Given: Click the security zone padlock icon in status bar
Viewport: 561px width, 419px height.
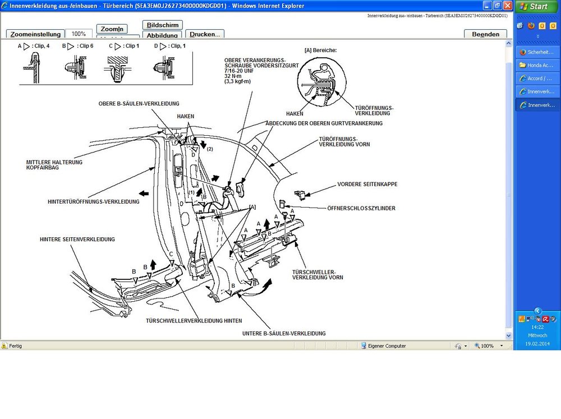Looking at the screenshot, I should click(x=458, y=346).
